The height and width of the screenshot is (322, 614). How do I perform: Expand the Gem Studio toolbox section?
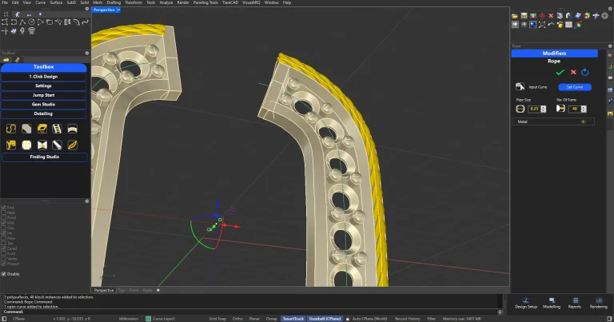(x=44, y=104)
